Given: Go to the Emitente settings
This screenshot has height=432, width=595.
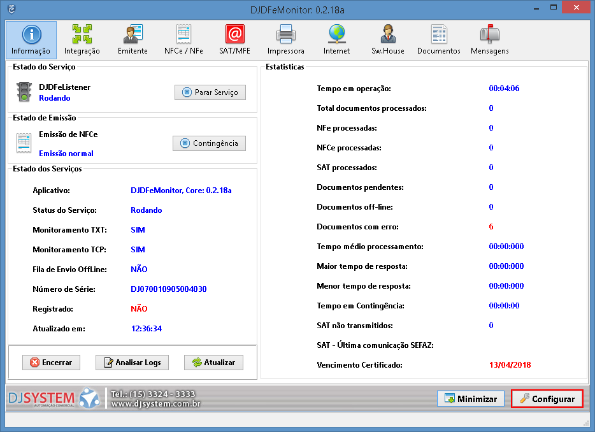Looking at the screenshot, I should (133, 40).
